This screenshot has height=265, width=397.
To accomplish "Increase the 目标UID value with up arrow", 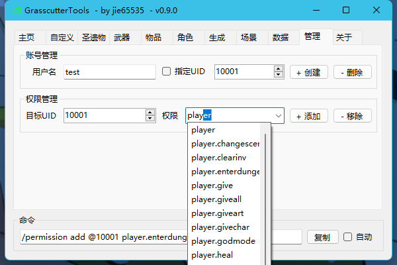I will click(150, 113).
